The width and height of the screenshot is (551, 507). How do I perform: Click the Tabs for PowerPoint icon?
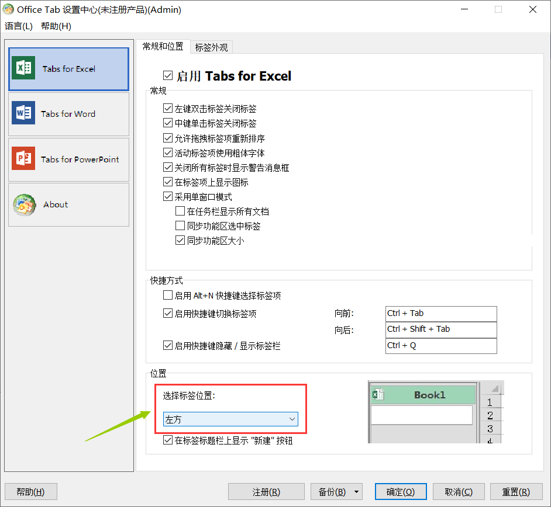click(x=23, y=158)
